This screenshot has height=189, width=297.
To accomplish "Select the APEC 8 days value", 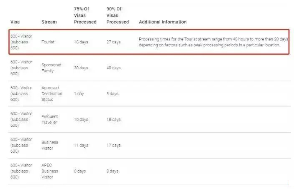I will pos(113,171).
